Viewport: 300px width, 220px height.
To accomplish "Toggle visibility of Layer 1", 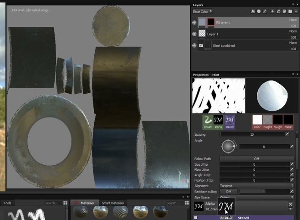I will (194, 34).
